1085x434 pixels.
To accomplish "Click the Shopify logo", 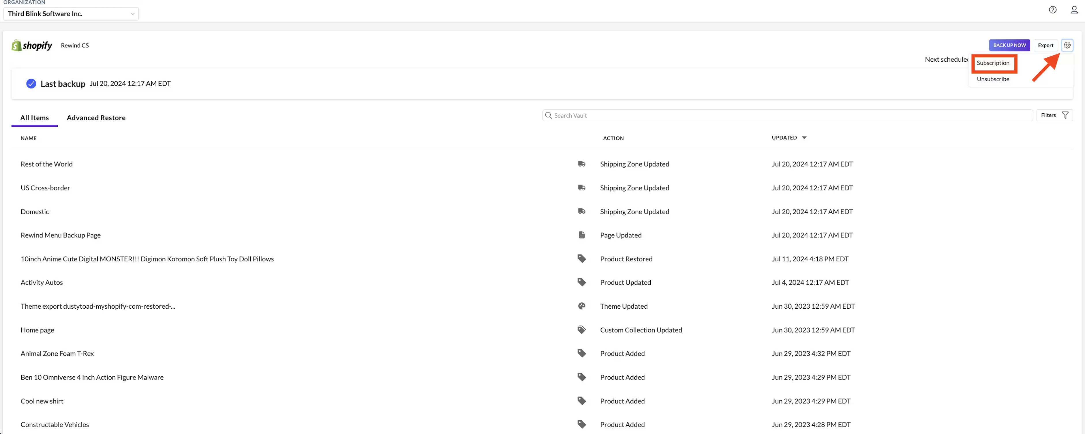I will 32,46.
